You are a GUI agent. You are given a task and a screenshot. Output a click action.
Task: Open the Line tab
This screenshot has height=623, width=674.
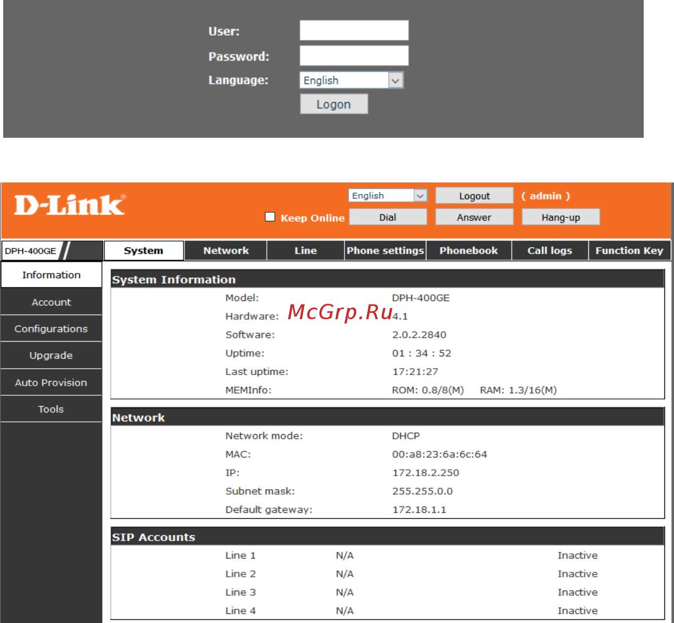306,251
